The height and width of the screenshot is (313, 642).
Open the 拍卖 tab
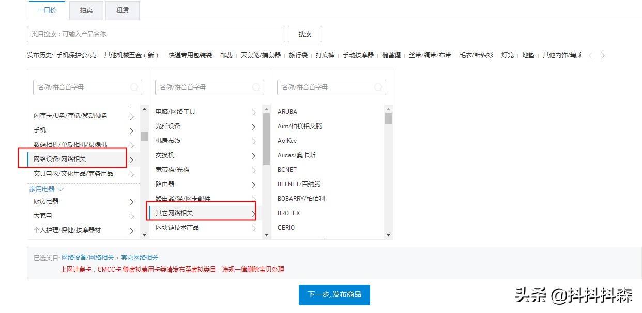point(86,10)
